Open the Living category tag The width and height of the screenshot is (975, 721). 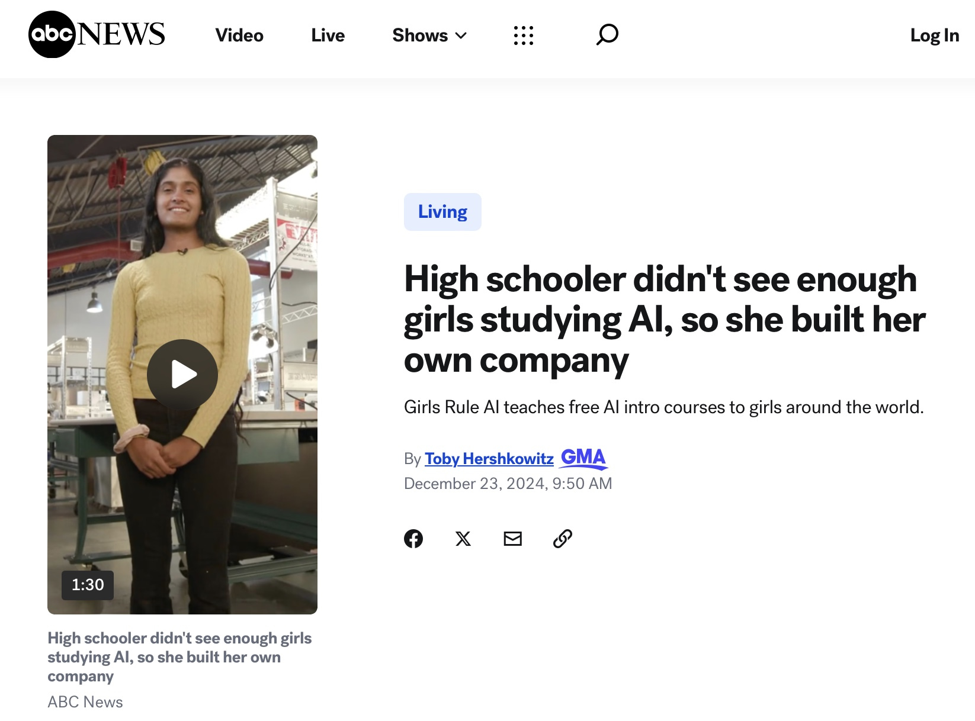coord(442,212)
